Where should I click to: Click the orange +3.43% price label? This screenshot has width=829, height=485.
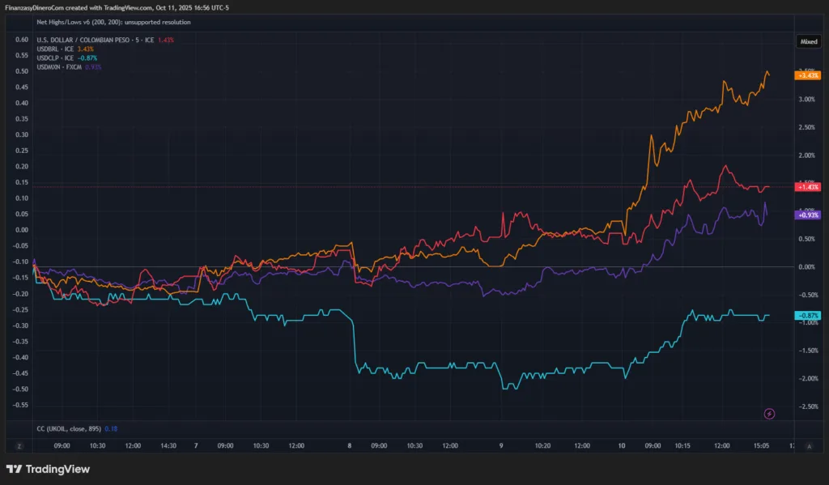coord(808,75)
